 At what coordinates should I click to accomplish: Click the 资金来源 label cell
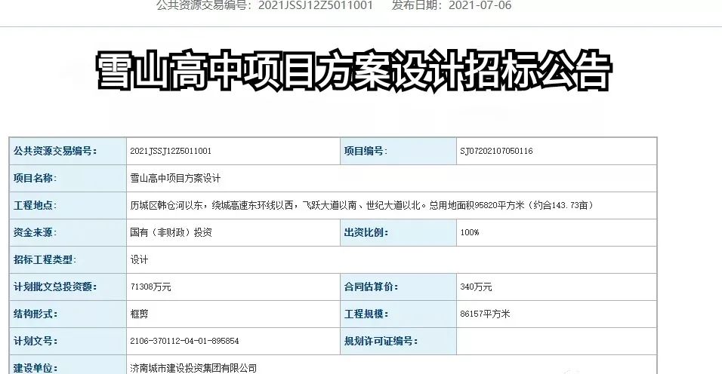click(x=68, y=232)
